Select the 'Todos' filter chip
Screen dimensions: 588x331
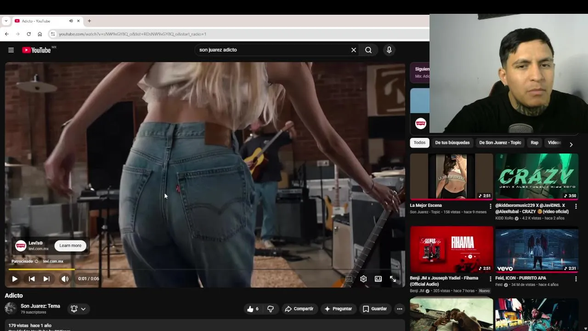tap(419, 143)
